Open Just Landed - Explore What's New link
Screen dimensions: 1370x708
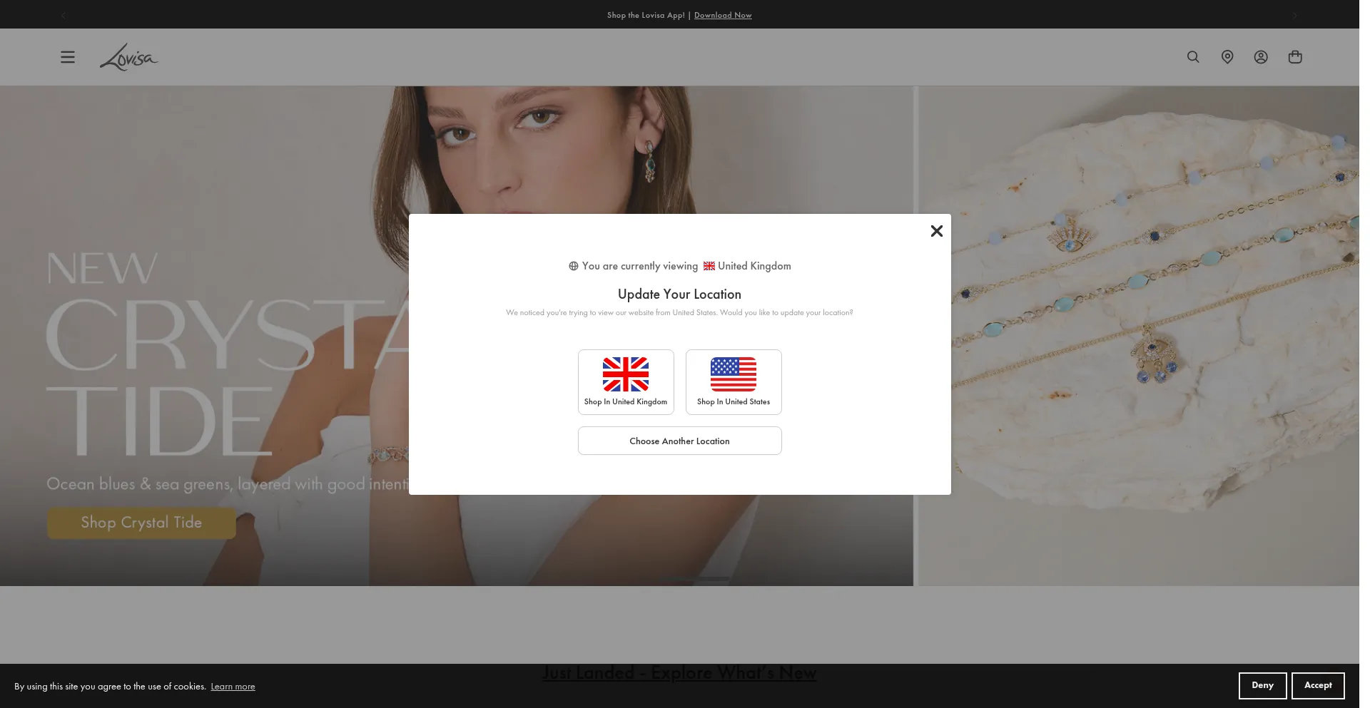679,672
